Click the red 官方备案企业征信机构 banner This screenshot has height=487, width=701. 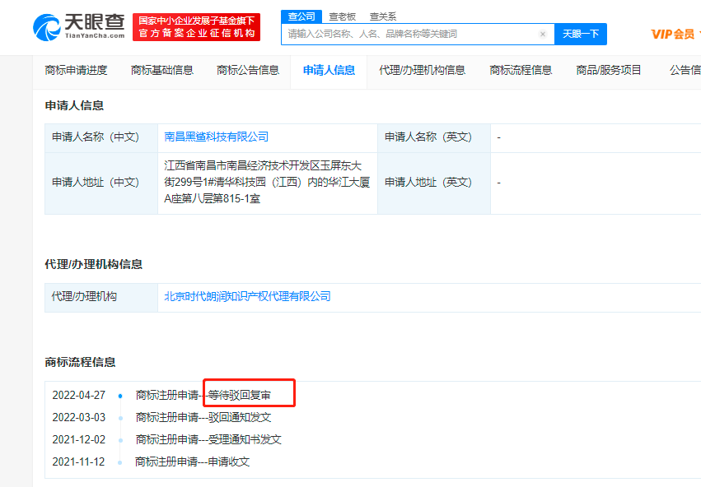[196, 27]
